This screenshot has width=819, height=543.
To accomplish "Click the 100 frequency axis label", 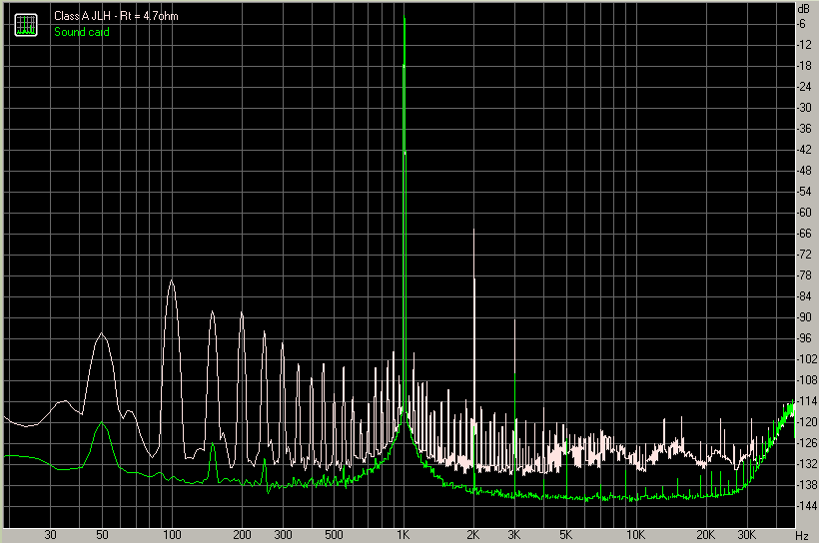I will 172,535.
